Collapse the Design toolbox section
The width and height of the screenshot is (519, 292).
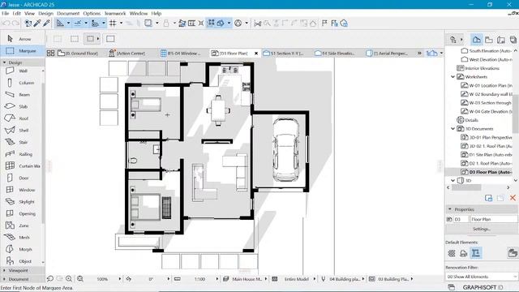click(4, 62)
